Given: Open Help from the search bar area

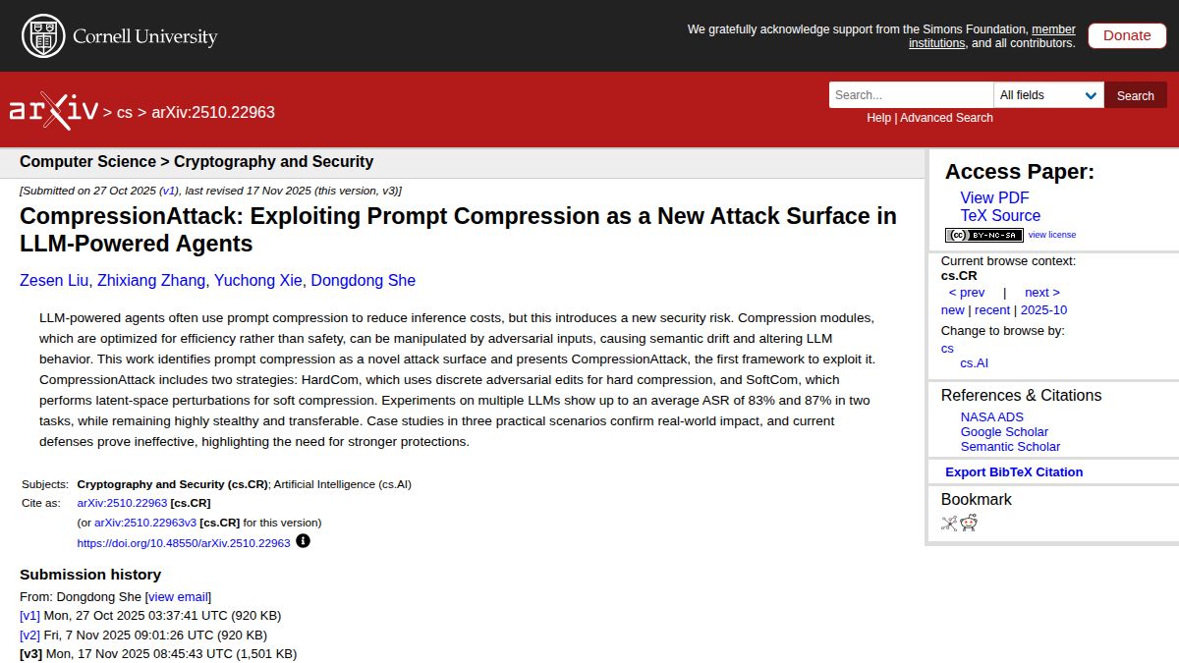Looking at the screenshot, I should pyautogui.click(x=877, y=117).
